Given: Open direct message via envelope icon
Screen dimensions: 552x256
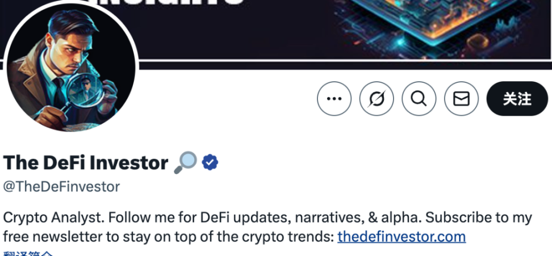Looking at the screenshot, I should (x=461, y=99).
